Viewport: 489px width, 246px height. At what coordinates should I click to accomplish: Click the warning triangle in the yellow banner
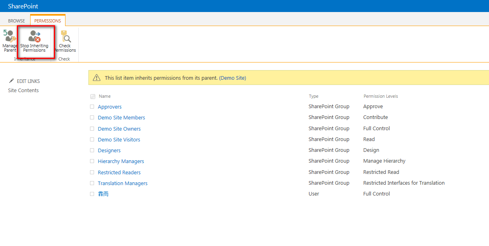coord(97,78)
